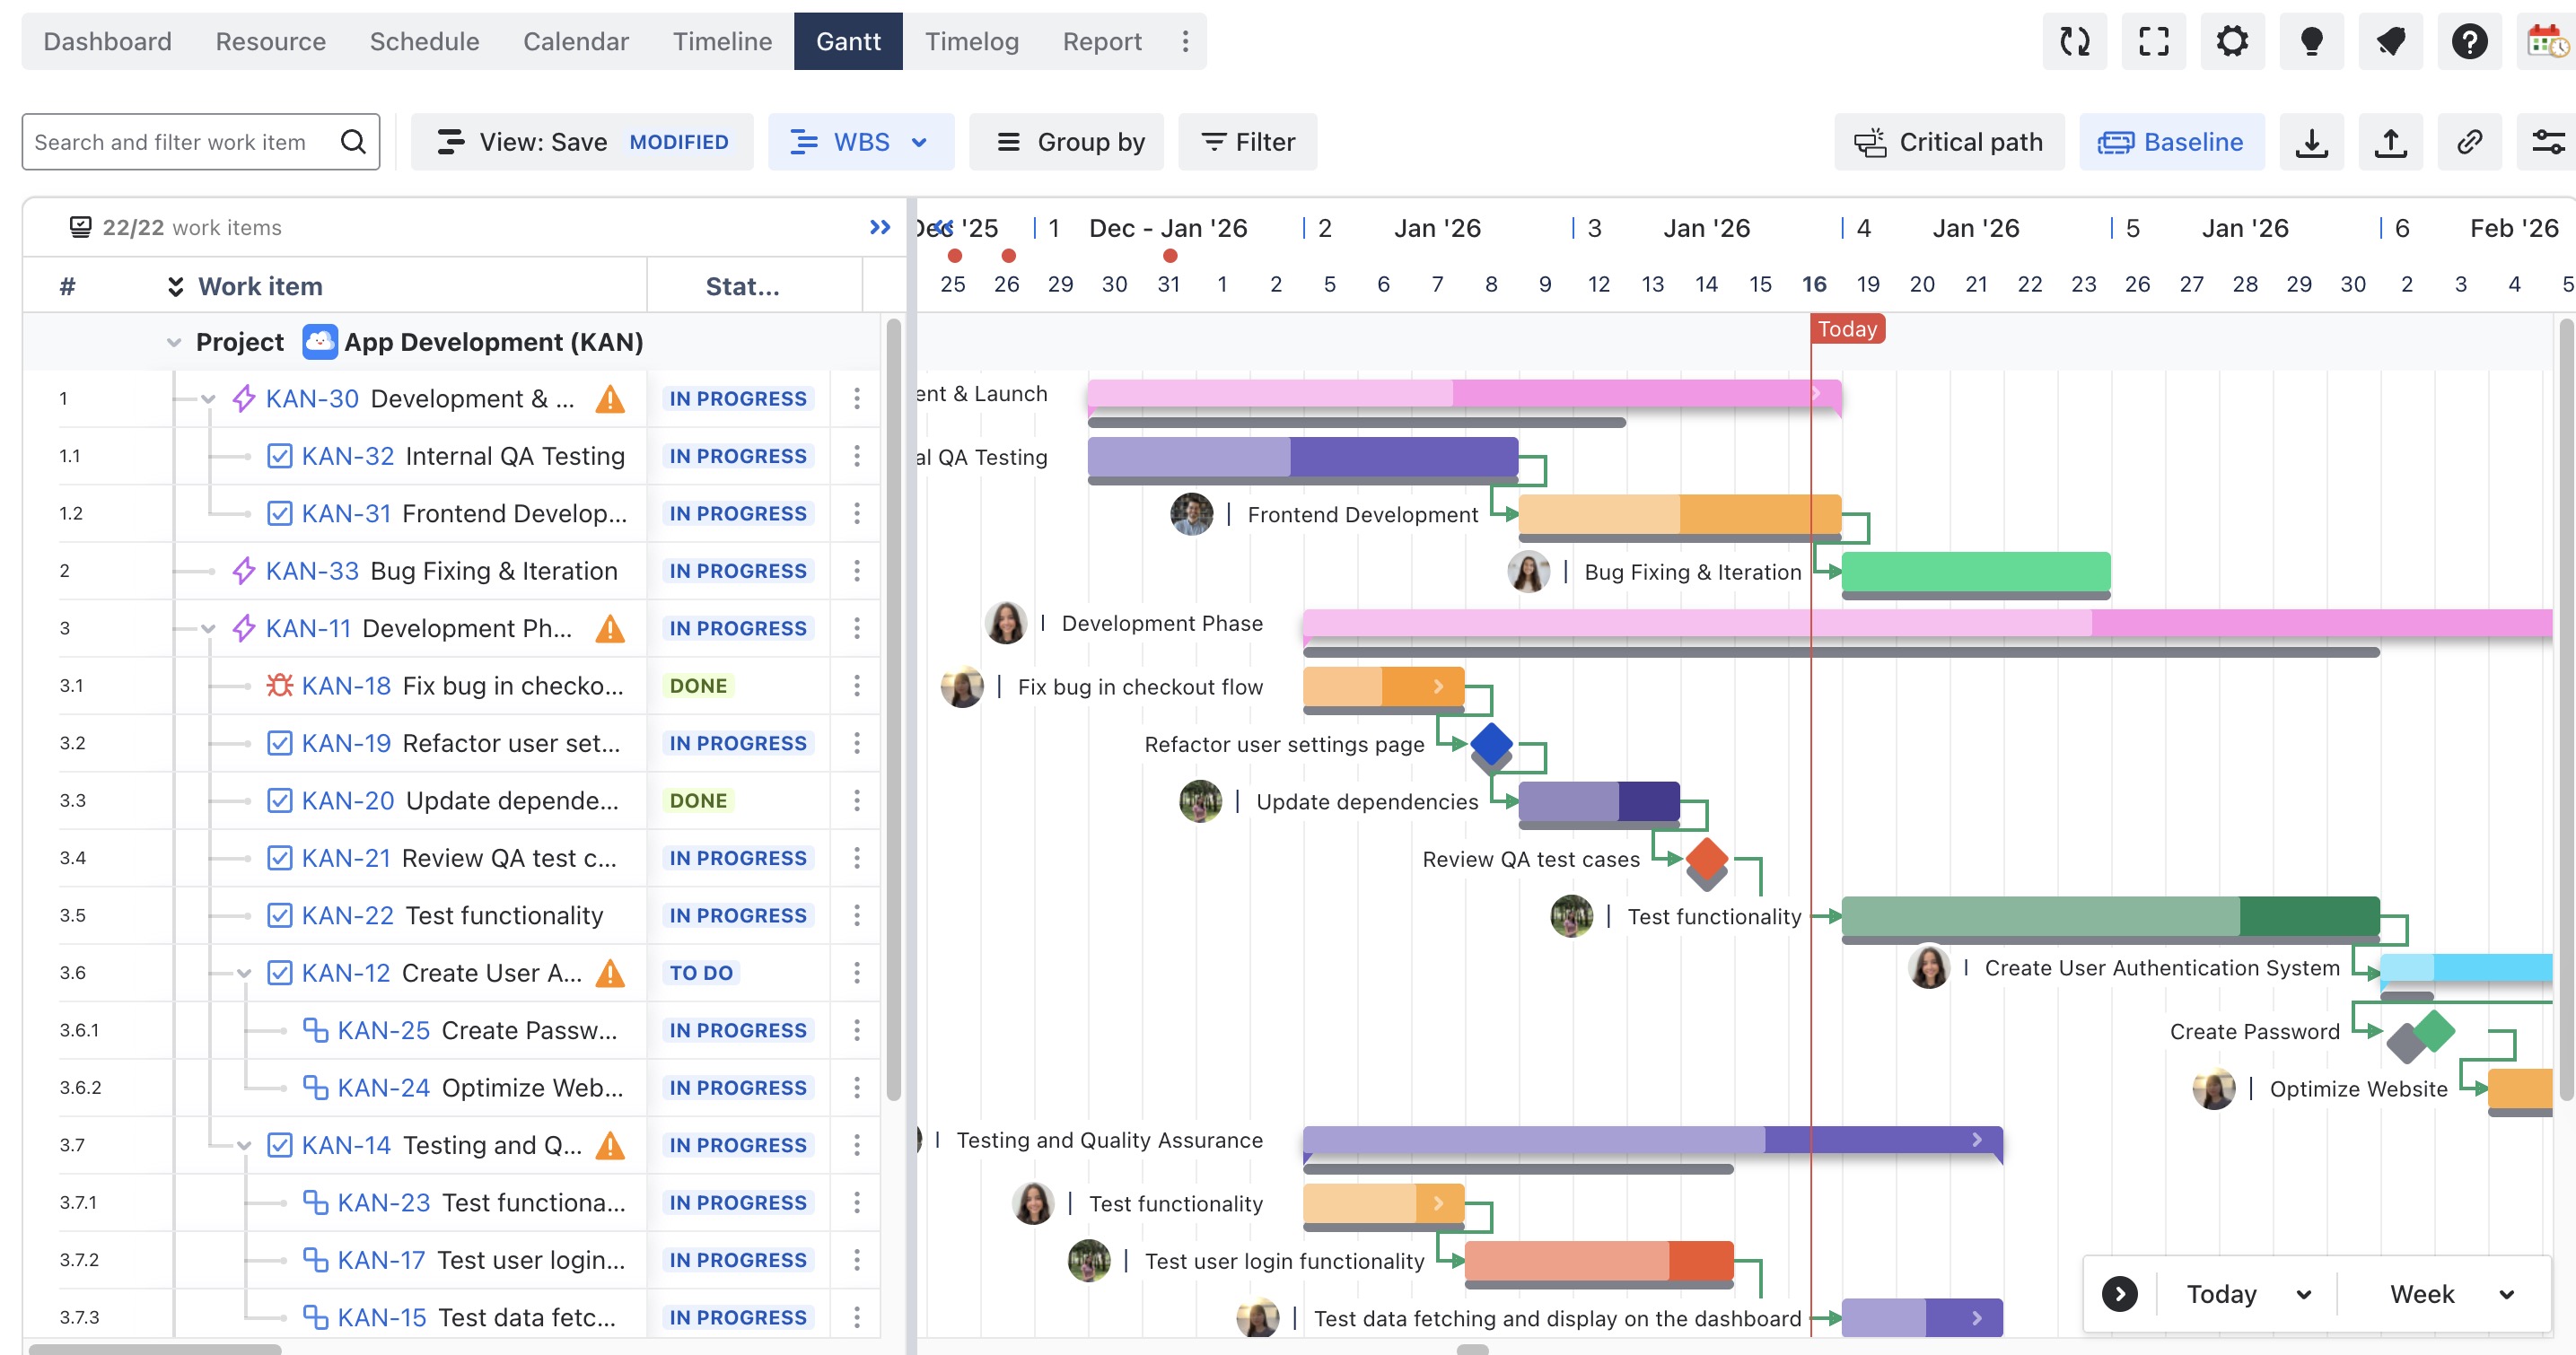This screenshot has width=2576, height=1355.
Task: Click the refresh sync icon
Action: point(2074,41)
